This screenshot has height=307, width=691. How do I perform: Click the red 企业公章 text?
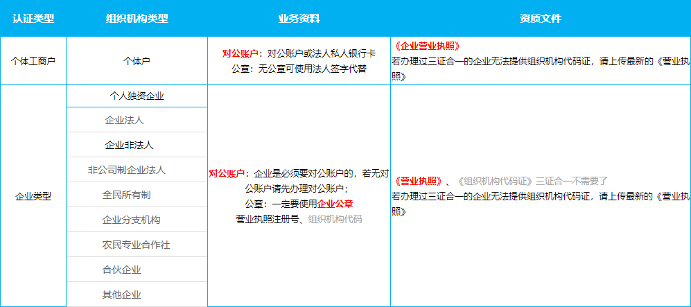pos(335,204)
